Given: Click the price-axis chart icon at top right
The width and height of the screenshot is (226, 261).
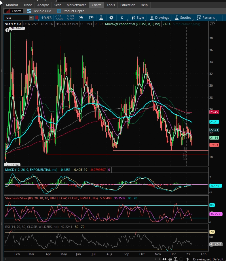Looking at the screenshot, I should 212,24.
